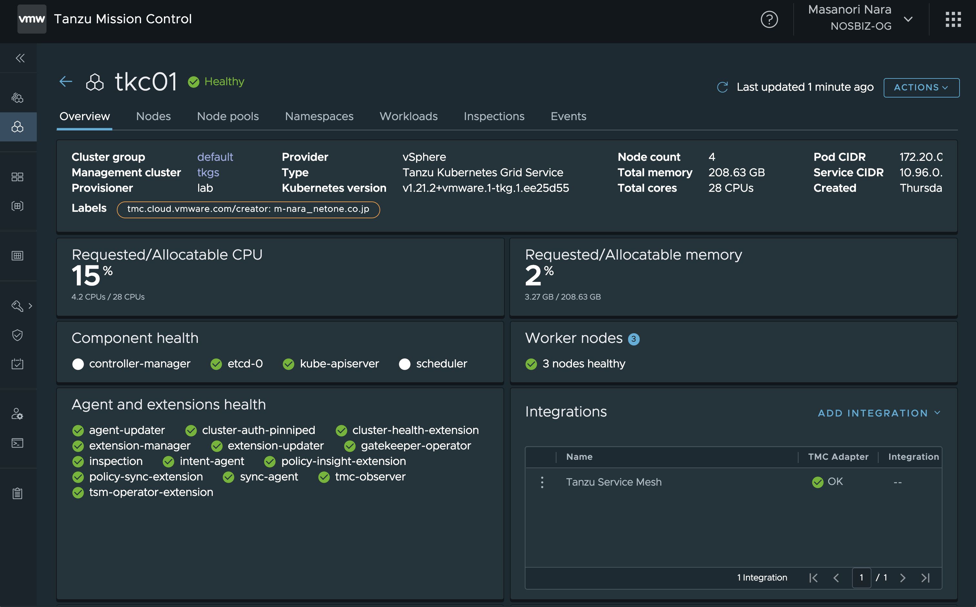
Task: Click the policy-insight-extension entry
Action: (335, 462)
